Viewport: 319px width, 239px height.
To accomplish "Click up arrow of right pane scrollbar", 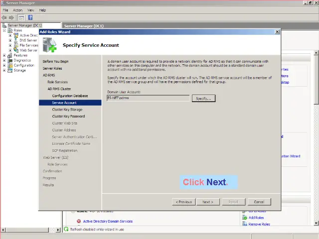I will (316, 53).
